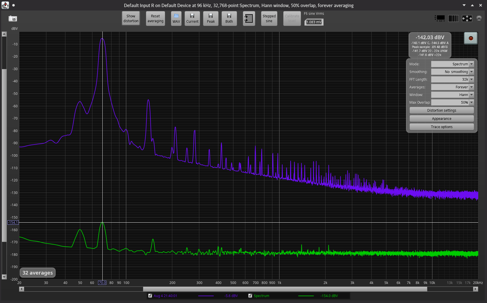Open the Max Overlap dropdown
This screenshot has height=303, width=487.
pos(452,103)
